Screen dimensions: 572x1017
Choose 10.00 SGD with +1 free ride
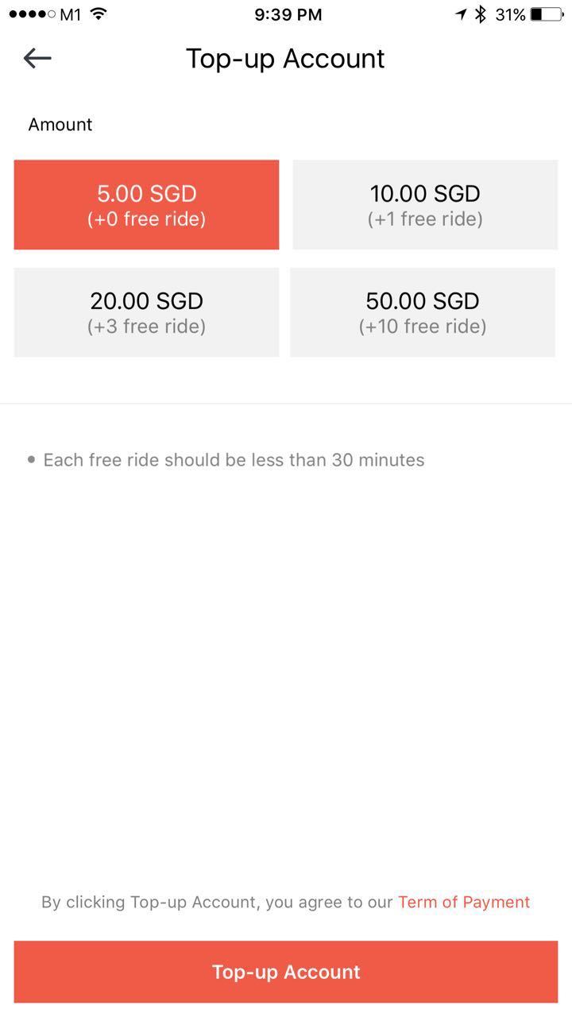[425, 205]
